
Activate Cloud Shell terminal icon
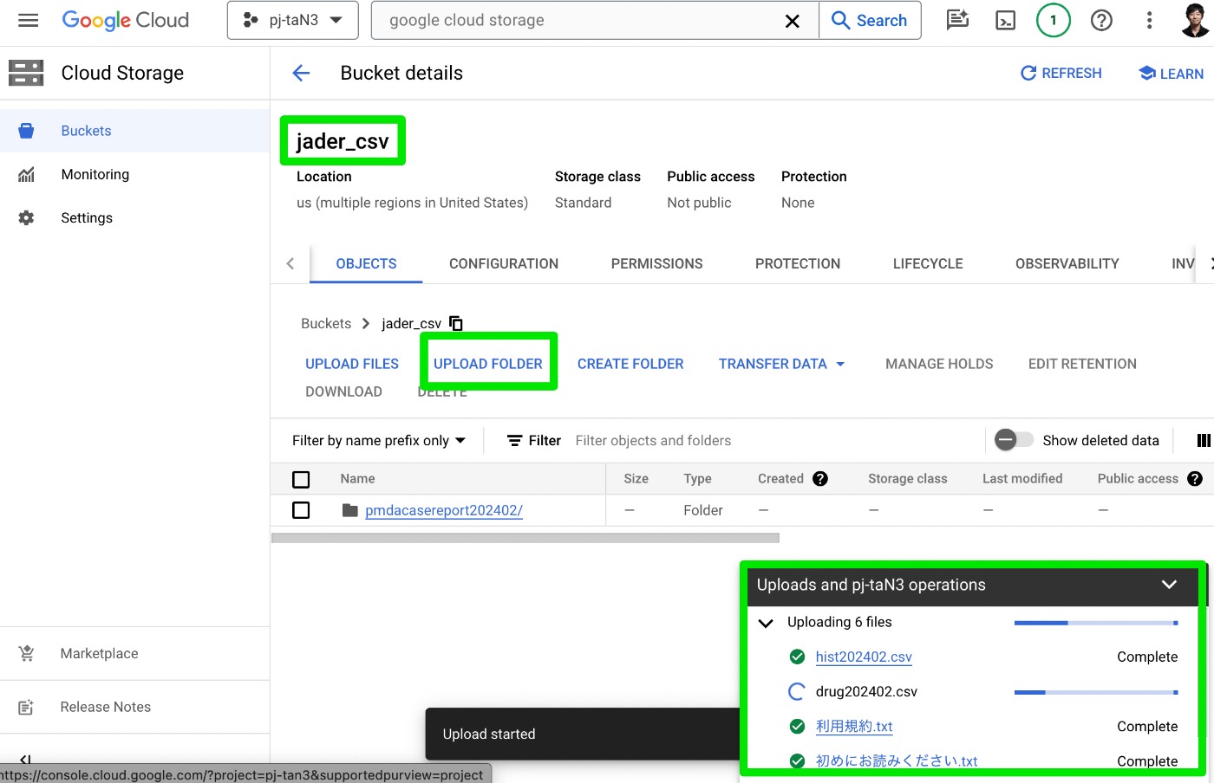click(x=1006, y=20)
